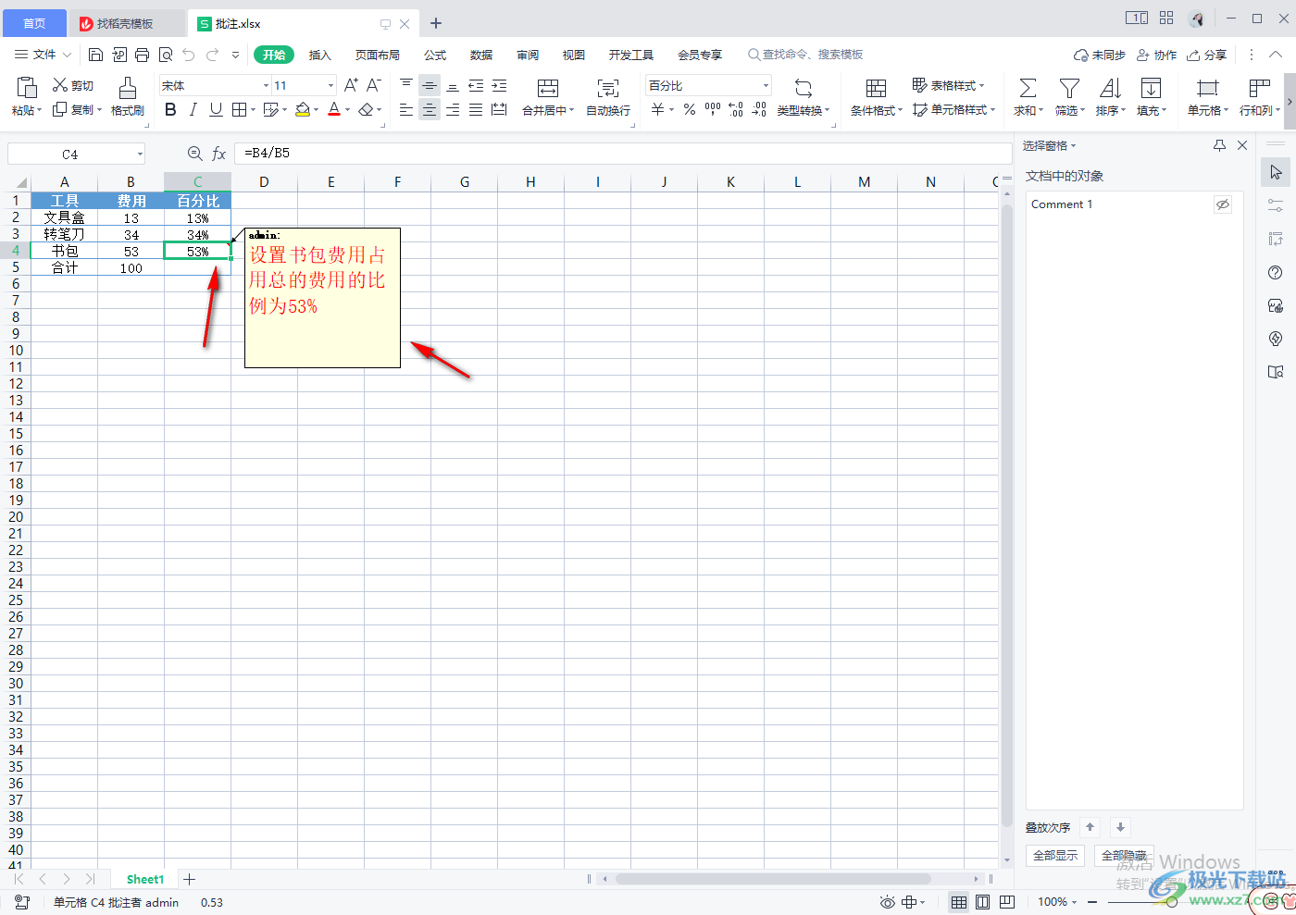The image size is (1296, 915).
Task: Click the command search box (查找命令)
Action: 805,55
